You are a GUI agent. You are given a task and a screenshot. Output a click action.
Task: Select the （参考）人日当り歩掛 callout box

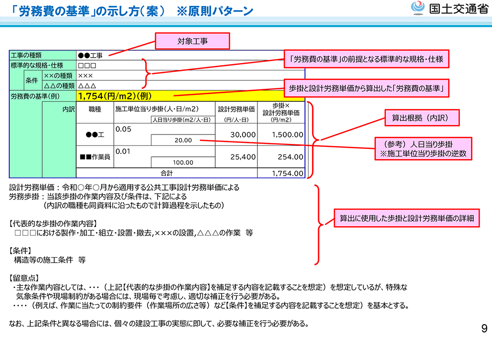click(x=422, y=149)
